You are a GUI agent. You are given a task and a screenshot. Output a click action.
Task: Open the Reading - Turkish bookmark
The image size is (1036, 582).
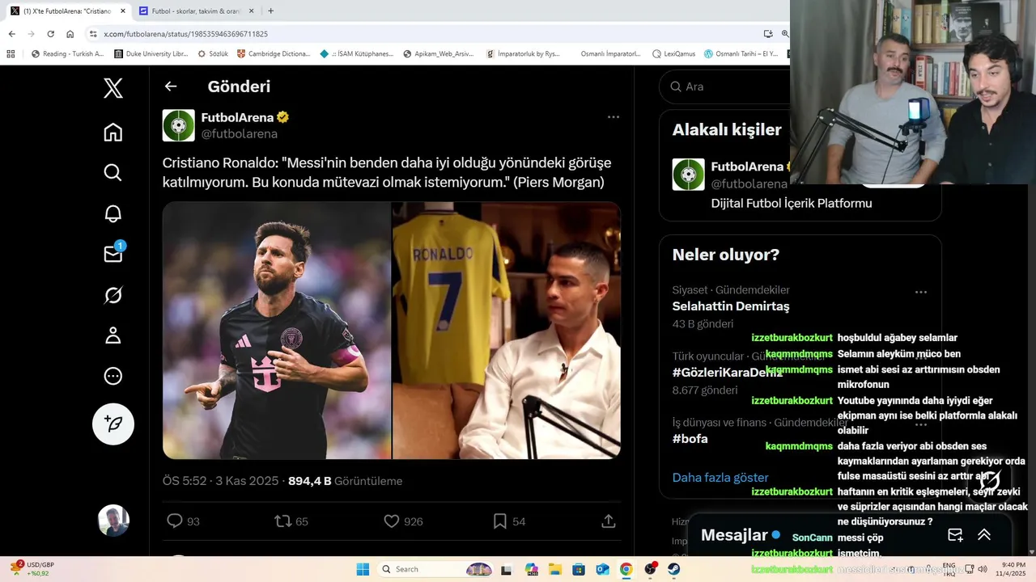67,54
